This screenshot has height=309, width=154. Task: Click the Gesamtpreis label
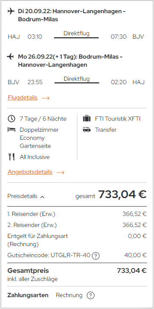point(28,271)
